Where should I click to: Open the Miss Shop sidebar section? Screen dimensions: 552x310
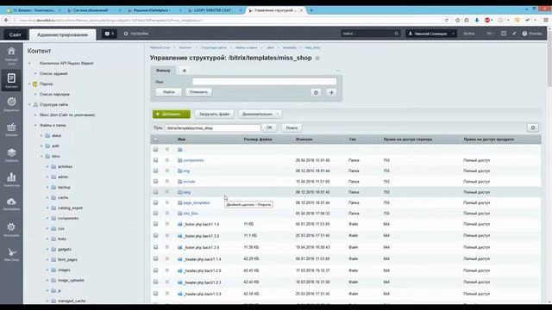(x=11, y=255)
